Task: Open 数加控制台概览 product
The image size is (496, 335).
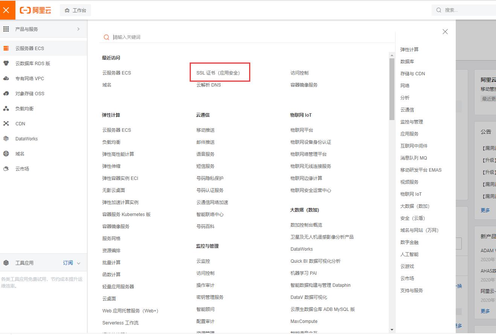Action: pyautogui.click(x=306, y=225)
